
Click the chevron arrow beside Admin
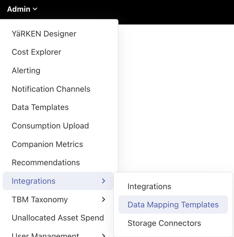click(35, 9)
